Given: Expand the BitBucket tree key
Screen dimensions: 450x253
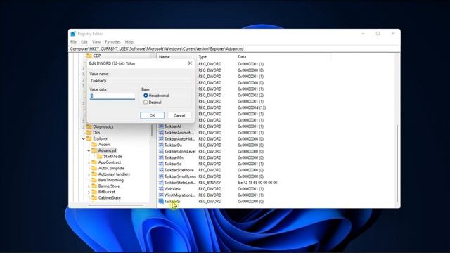Looking at the screenshot, I should [x=89, y=192].
